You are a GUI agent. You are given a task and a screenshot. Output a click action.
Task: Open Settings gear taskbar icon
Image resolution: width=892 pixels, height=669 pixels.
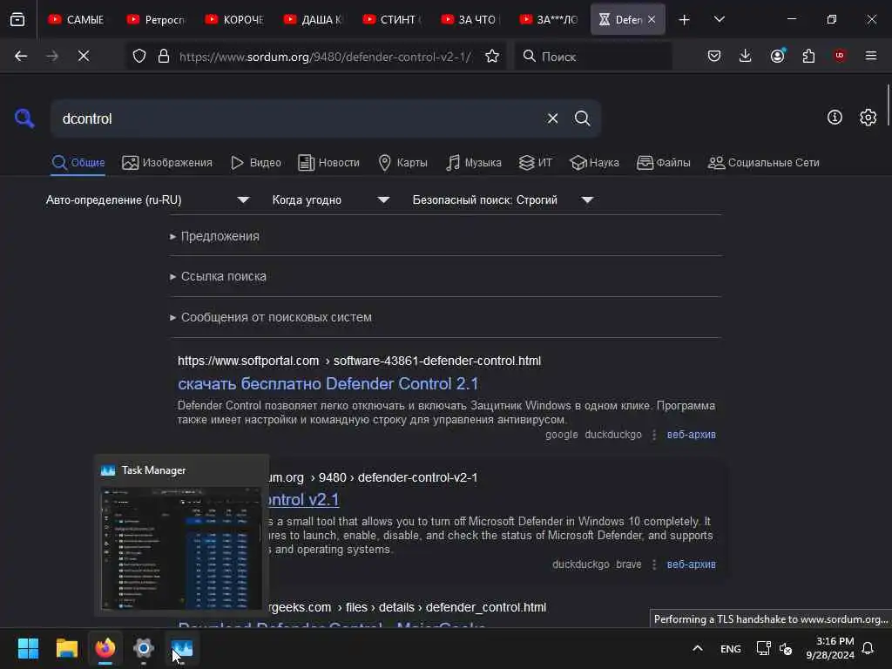(144, 648)
